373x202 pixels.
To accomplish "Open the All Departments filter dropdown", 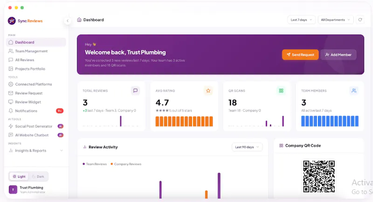I will pos(335,20).
